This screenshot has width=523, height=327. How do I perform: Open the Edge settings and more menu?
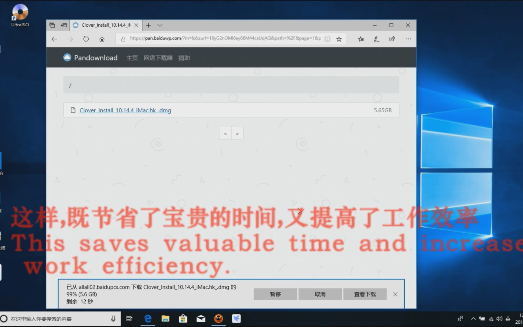click(x=408, y=39)
